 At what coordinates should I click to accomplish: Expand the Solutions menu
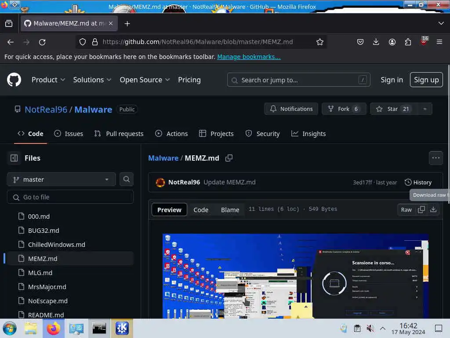click(92, 80)
